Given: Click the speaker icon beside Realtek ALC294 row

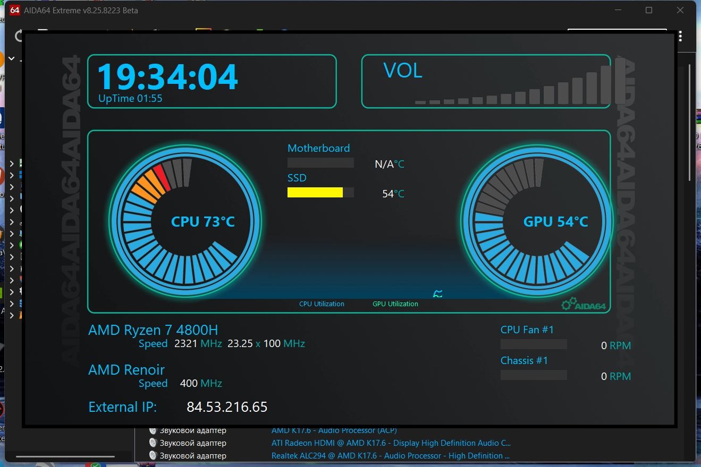Looking at the screenshot, I should [153, 455].
